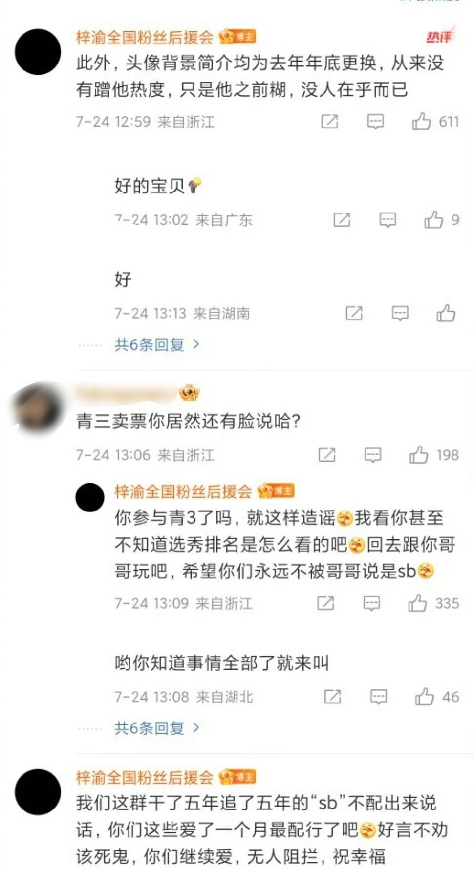The image size is (474, 873).
Task: Reply icon on 7-24 13:06 comment
Action: (373, 455)
